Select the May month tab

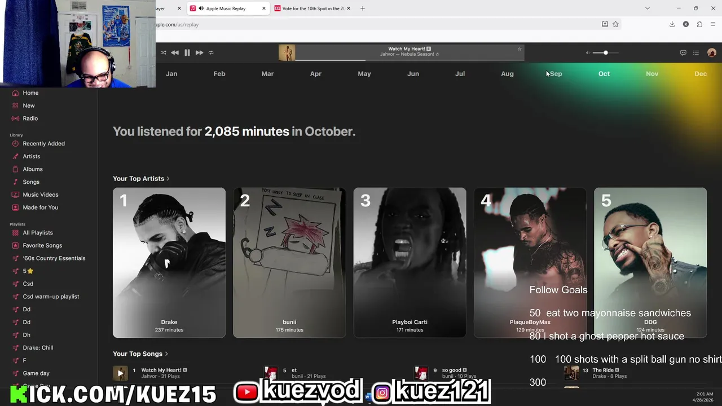tap(364, 74)
